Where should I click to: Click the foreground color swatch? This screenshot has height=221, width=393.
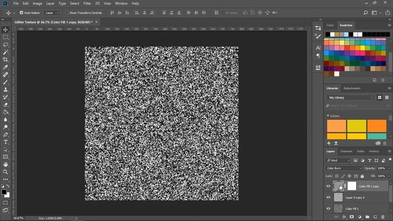(x=4, y=192)
